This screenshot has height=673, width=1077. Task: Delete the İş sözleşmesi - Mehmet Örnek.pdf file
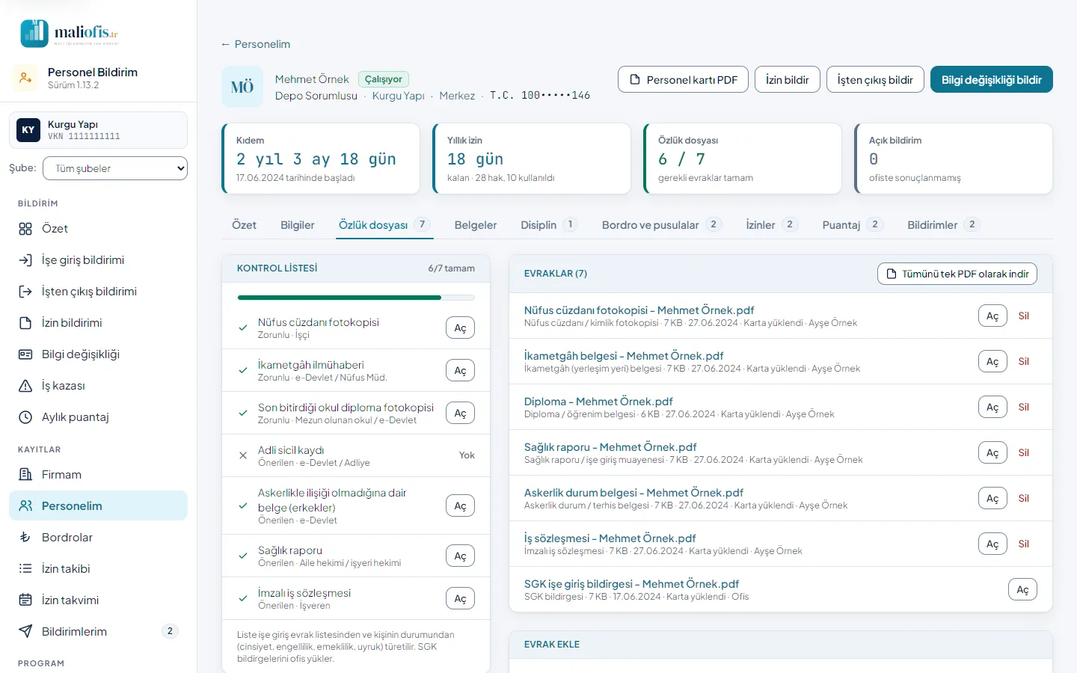point(1024,544)
